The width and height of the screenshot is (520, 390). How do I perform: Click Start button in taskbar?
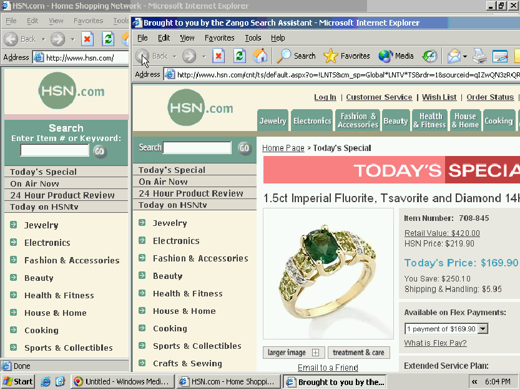[17, 382]
